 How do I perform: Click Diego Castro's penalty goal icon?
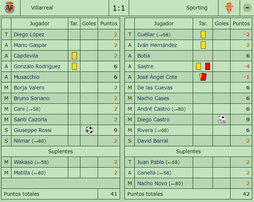(221, 119)
